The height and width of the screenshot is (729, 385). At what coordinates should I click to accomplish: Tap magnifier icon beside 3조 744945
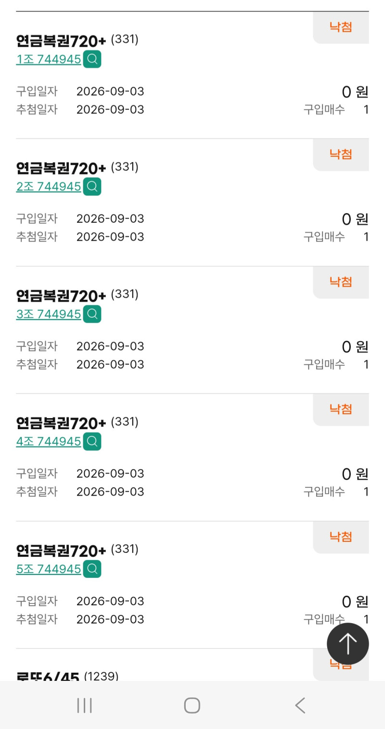[92, 314]
